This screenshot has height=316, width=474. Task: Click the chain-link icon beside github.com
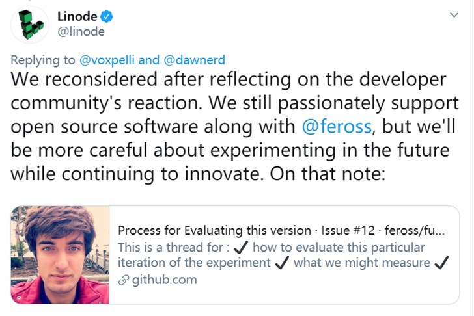pos(122,280)
